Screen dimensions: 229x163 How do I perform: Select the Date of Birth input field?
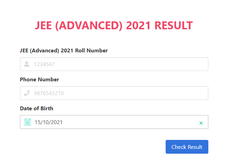(114, 122)
